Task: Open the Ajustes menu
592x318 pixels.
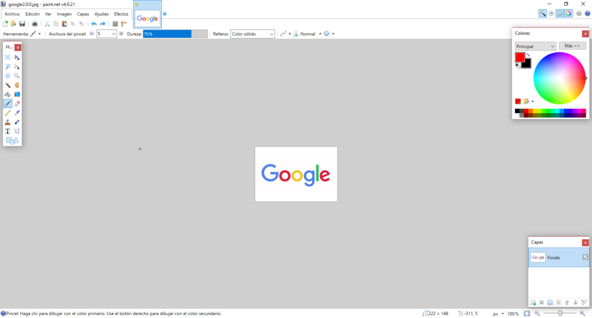Action: [102, 14]
